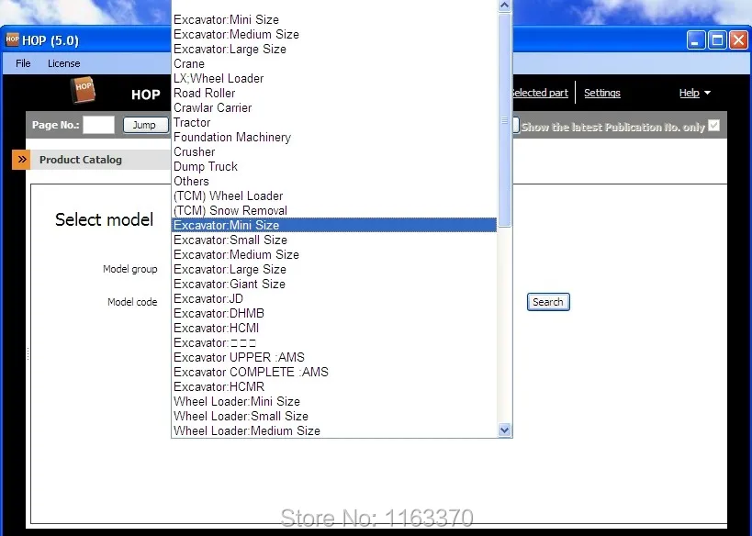The image size is (752, 536).
Task: Maximize the HOP window
Action: coord(717,40)
